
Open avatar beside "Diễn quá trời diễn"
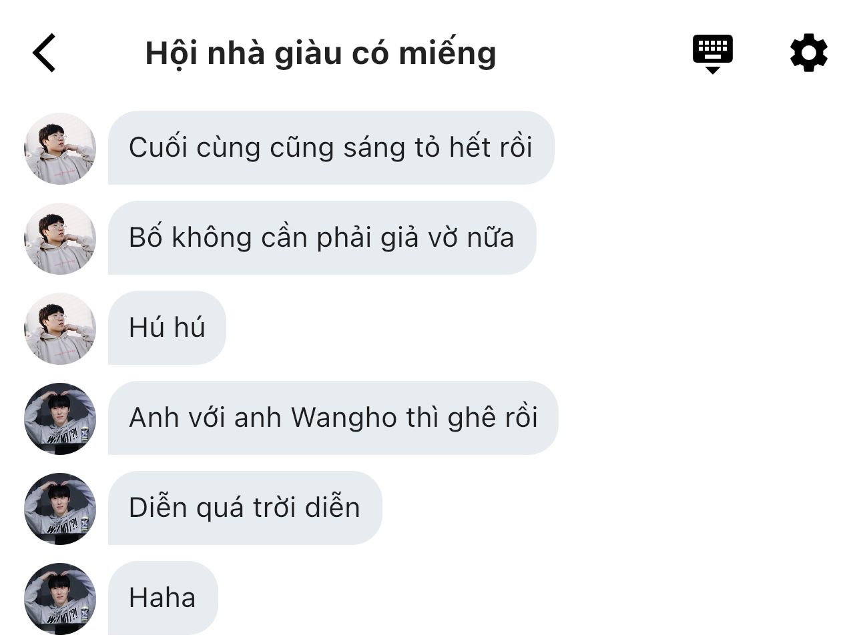[60, 508]
